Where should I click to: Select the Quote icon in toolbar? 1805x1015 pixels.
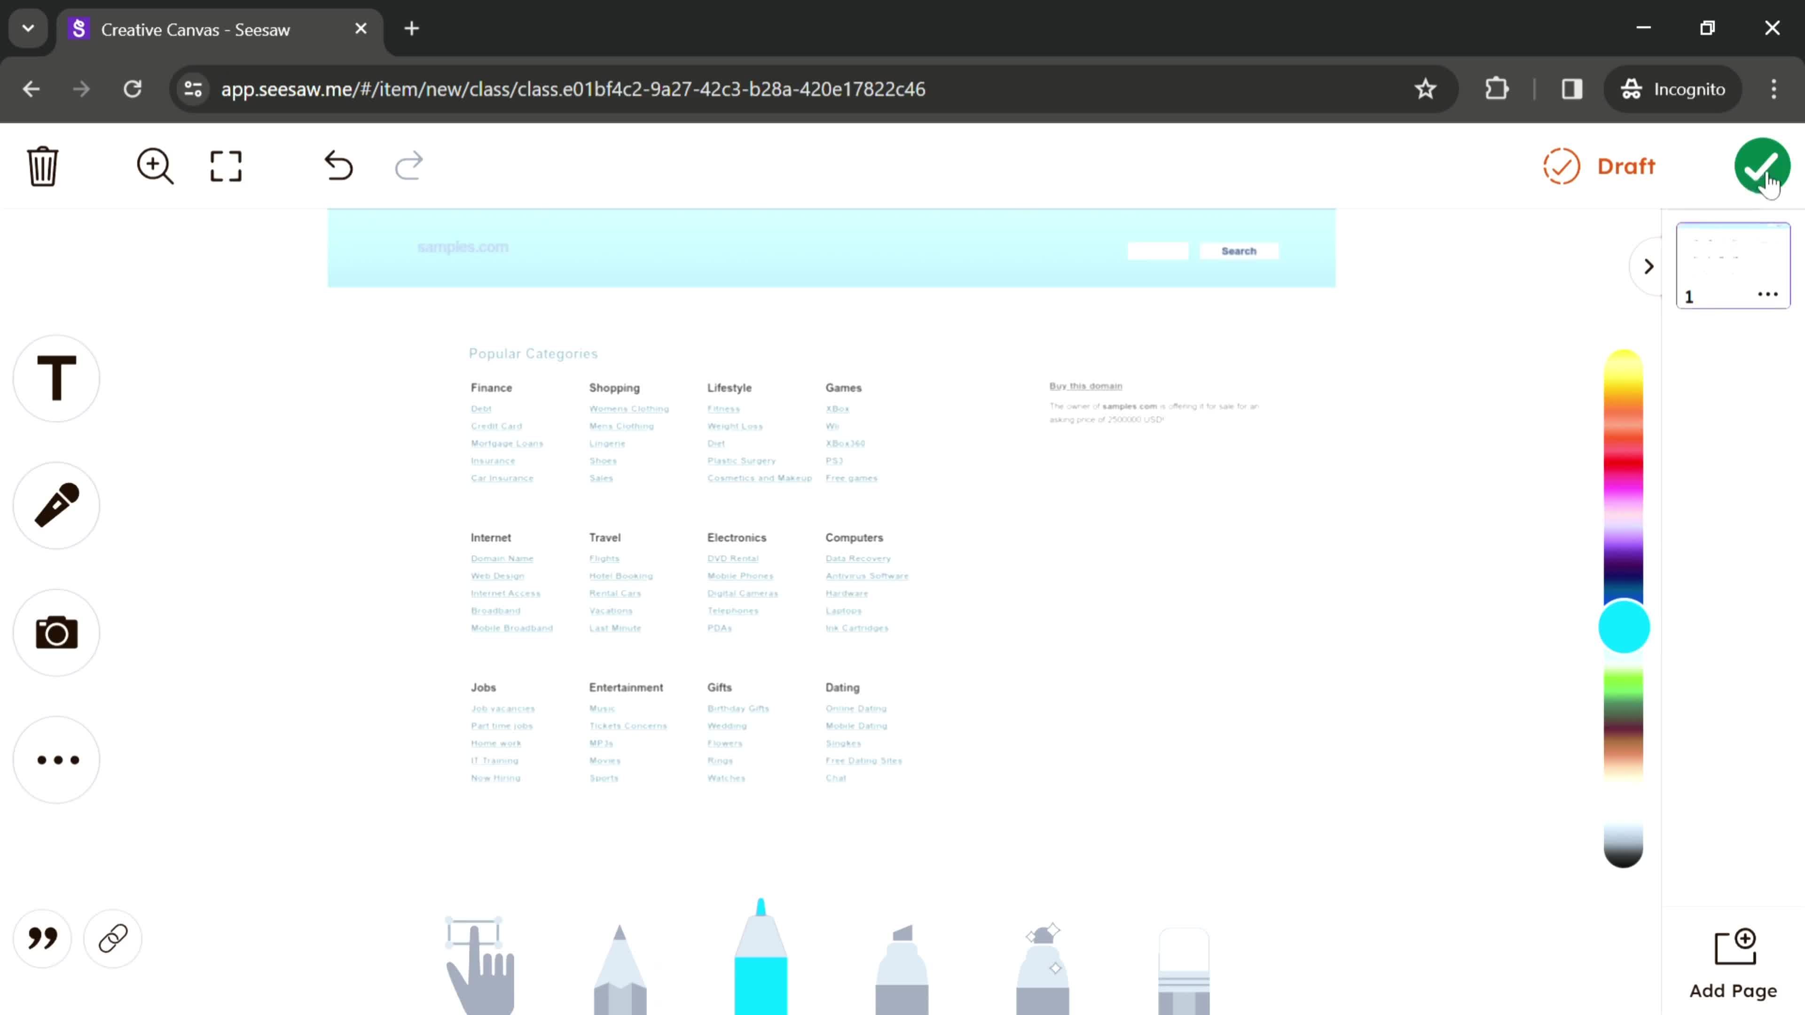tap(42, 938)
